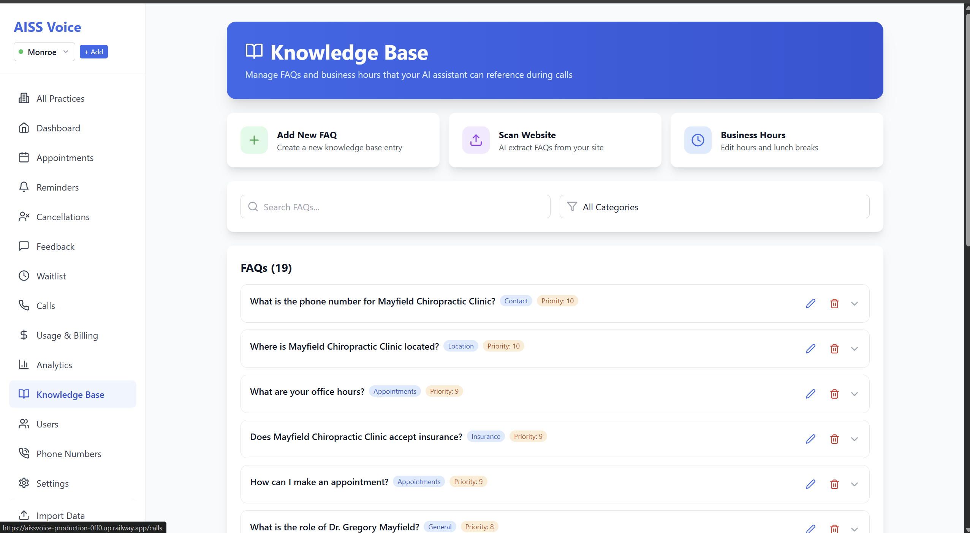Viewport: 970px width, 533px height.
Task: Go to Feedback section
Action: click(73, 246)
